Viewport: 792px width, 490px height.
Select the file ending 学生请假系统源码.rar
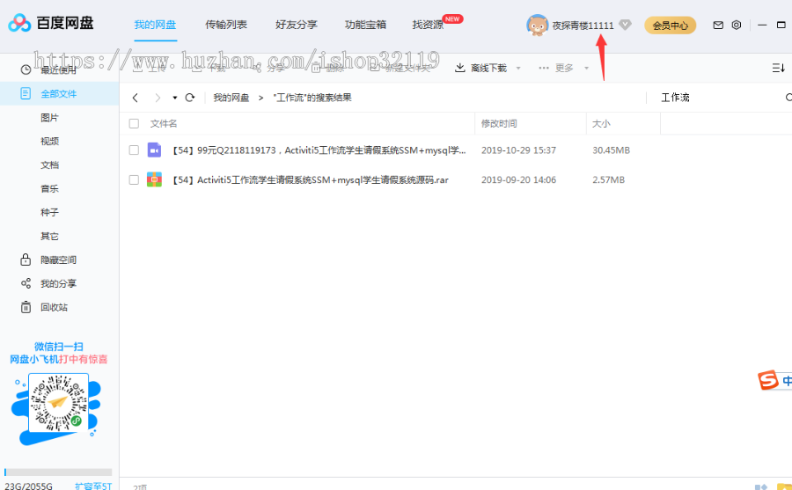click(x=310, y=179)
